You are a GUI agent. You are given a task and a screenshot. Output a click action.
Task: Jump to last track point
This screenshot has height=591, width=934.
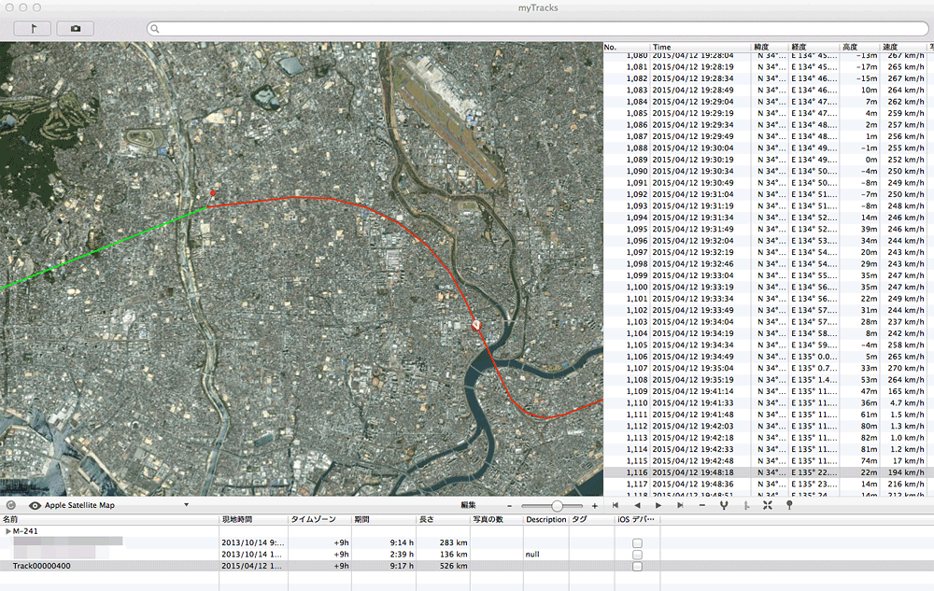pyautogui.click(x=680, y=505)
